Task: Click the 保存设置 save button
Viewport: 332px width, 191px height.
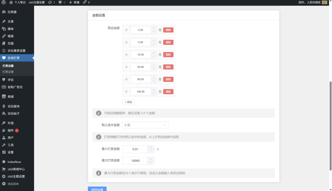Action: 97,189
